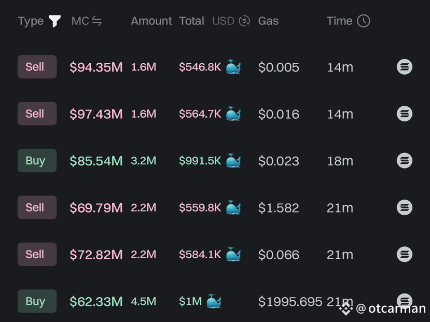This screenshot has width=430, height=322.
Task: Toggle the MC swap arrows icon
Action: pyautogui.click(x=97, y=21)
